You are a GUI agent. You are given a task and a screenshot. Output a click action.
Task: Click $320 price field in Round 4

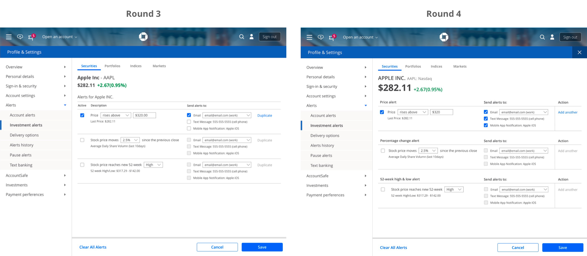(442, 112)
